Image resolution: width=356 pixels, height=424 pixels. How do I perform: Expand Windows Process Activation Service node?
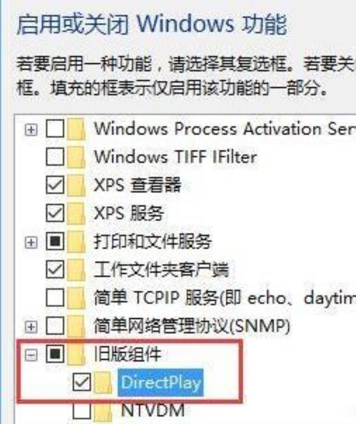click(x=31, y=130)
